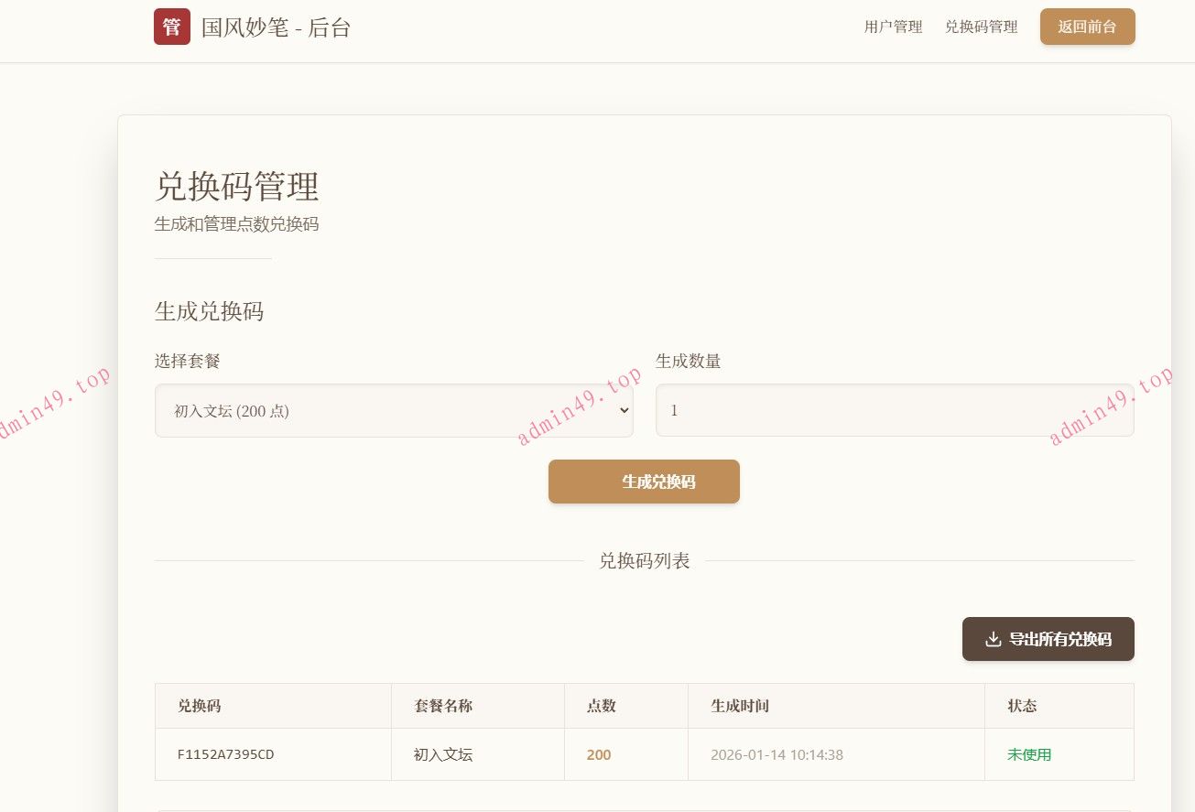Viewport: 1195px width, 812px height.
Task: Open the 用户管理 nav item
Action: [x=893, y=27]
